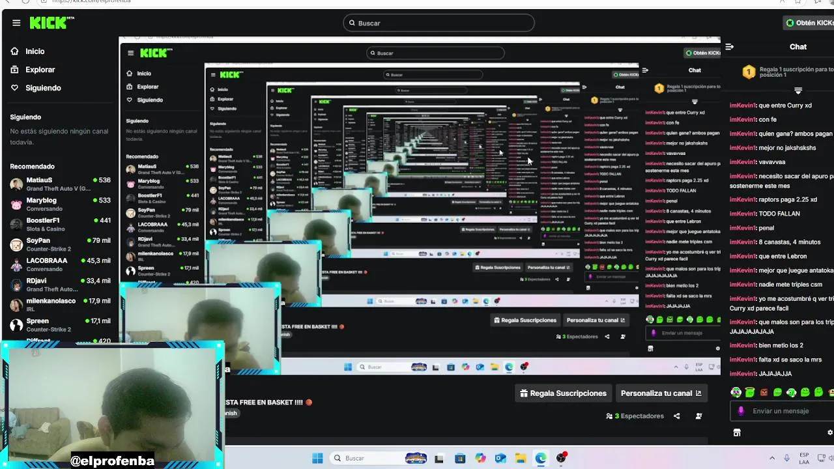Click the ESP LAA language indicator

pyautogui.click(x=804, y=458)
